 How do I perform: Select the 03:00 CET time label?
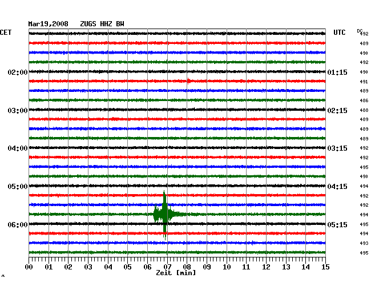(x=18, y=111)
